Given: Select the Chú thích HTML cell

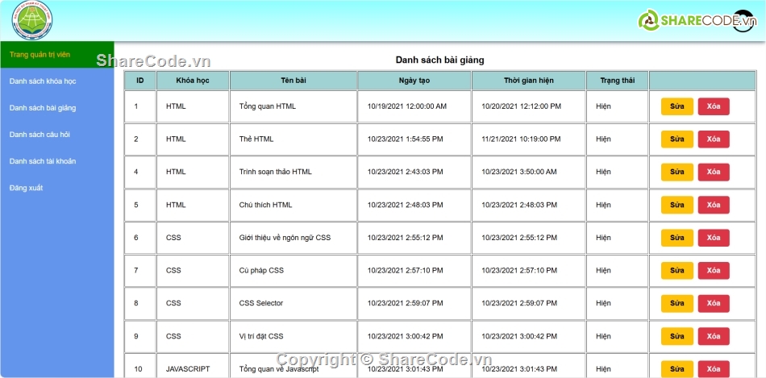Looking at the screenshot, I should tap(293, 205).
